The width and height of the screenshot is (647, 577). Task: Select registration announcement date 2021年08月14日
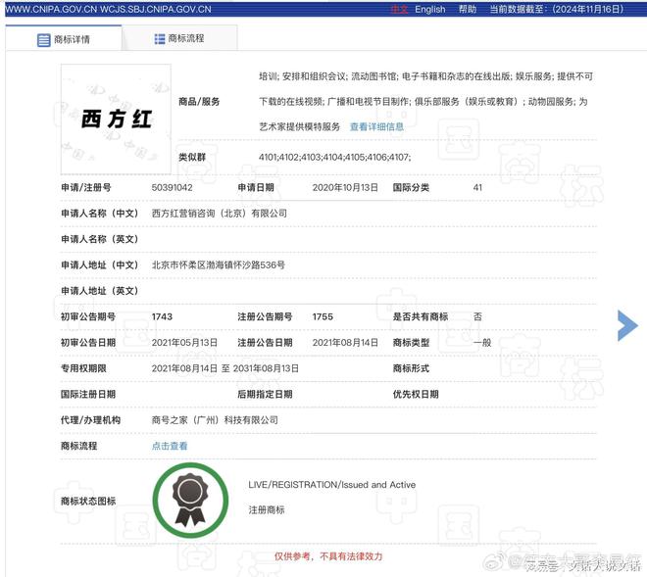point(345,342)
